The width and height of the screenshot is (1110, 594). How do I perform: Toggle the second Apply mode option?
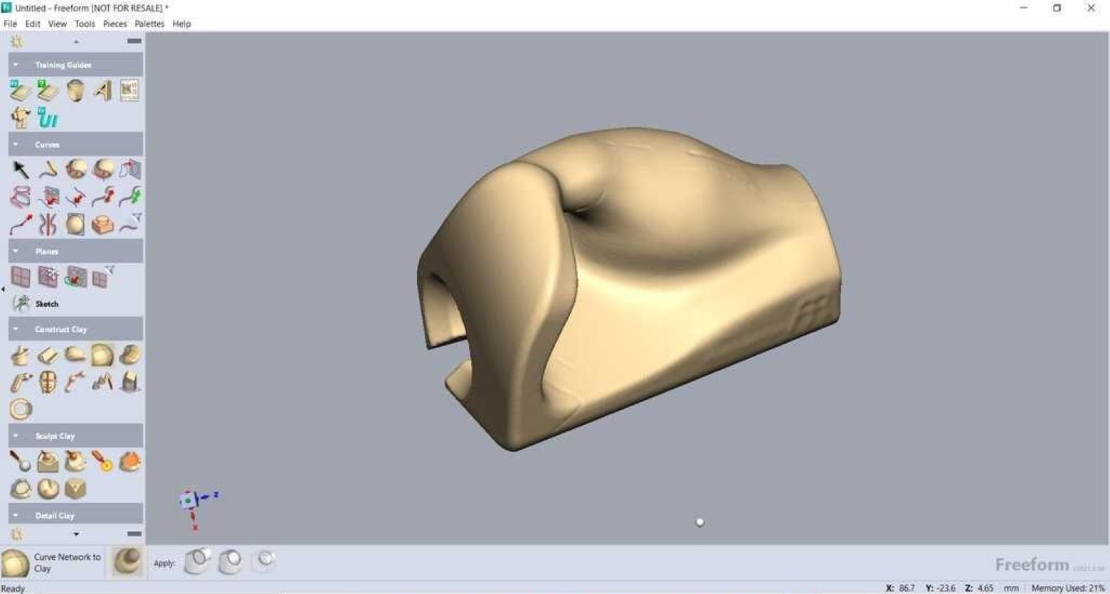[231, 562]
